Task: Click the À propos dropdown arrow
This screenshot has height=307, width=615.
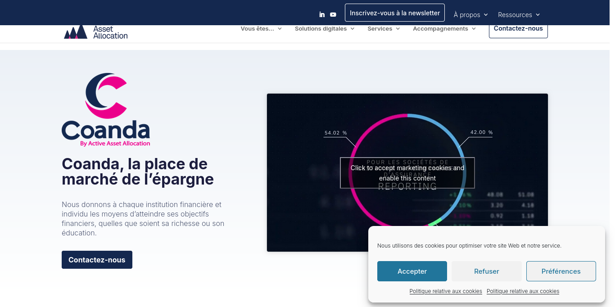Action: click(x=487, y=15)
